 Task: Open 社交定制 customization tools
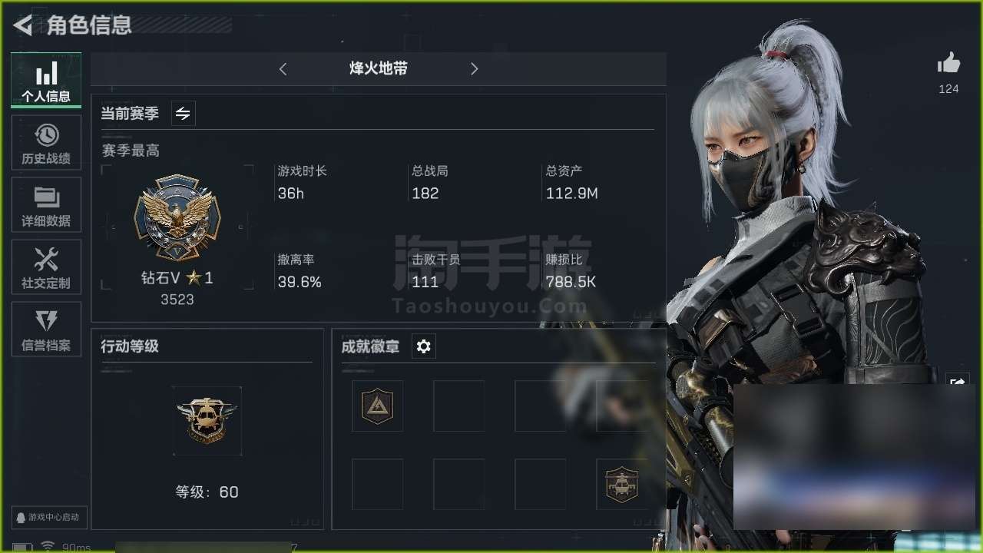(x=46, y=267)
